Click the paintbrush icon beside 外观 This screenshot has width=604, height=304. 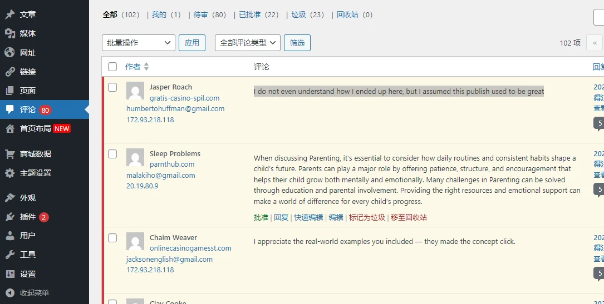10,198
